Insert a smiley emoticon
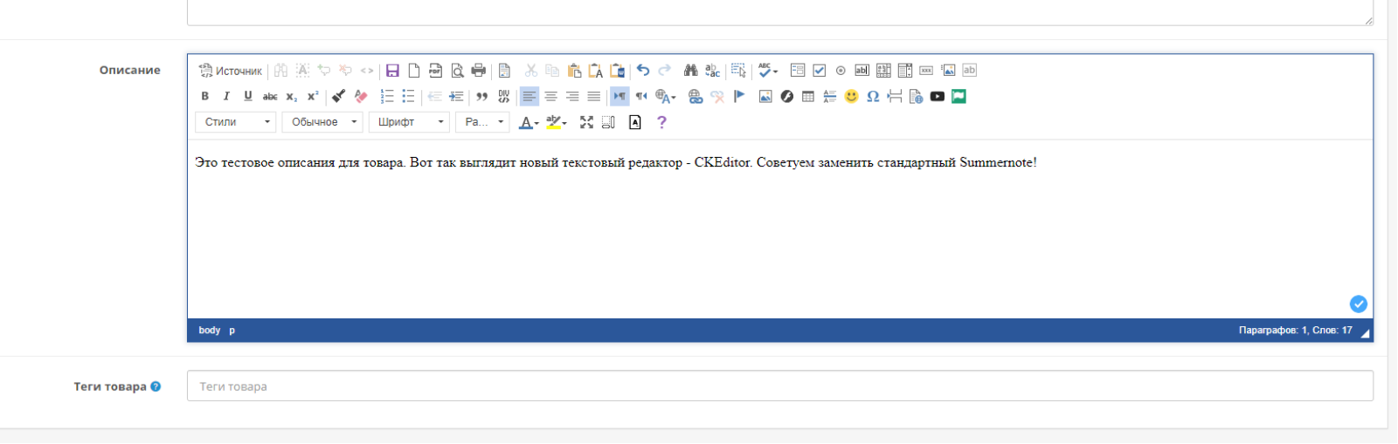Screen dimensions: 1398x444 [851, 97]
